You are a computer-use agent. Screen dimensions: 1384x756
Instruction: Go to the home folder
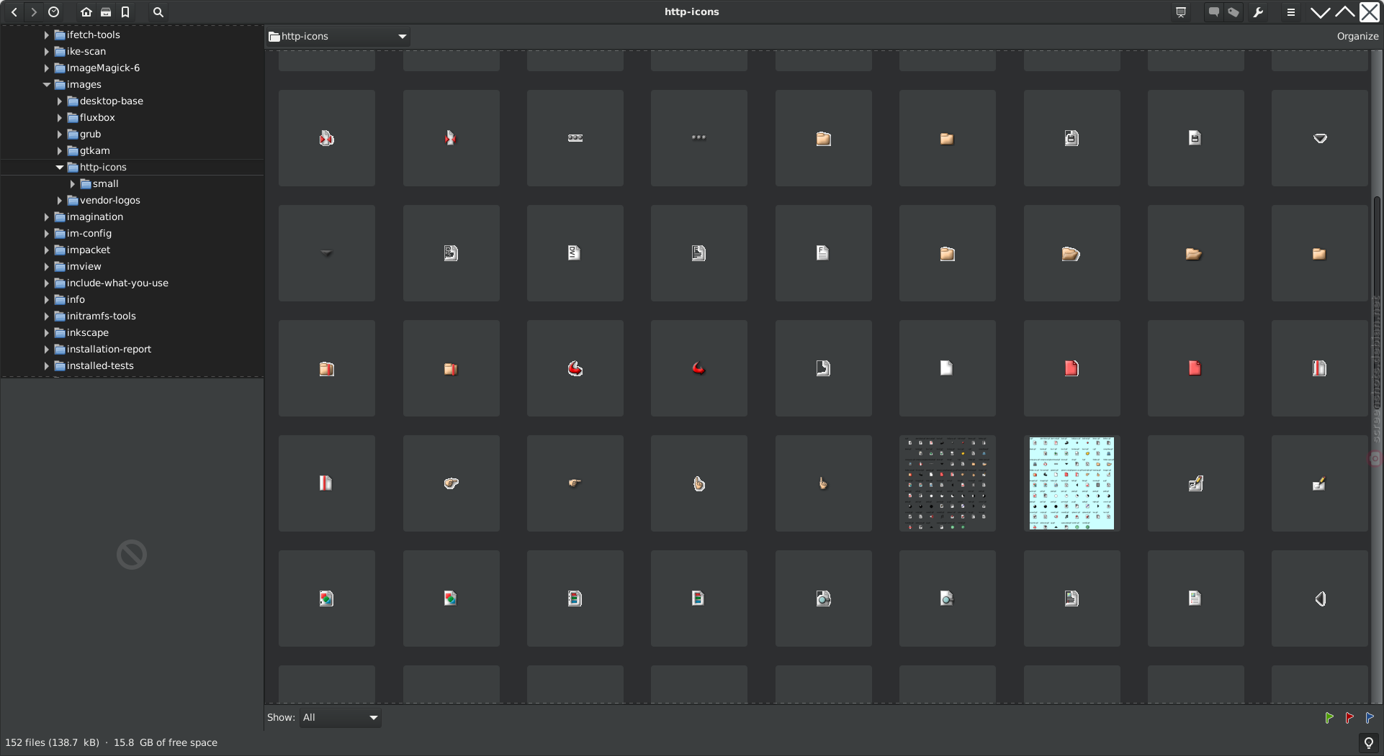(x=86, y=12)
